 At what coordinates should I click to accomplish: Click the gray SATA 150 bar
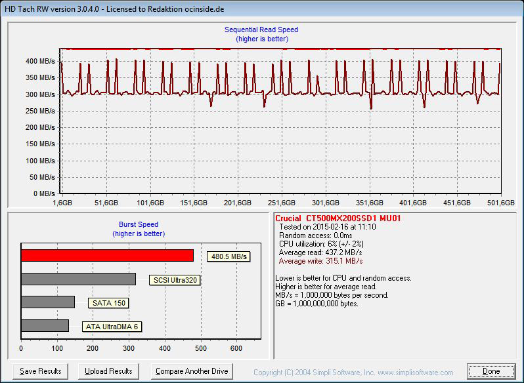(47, 302)
